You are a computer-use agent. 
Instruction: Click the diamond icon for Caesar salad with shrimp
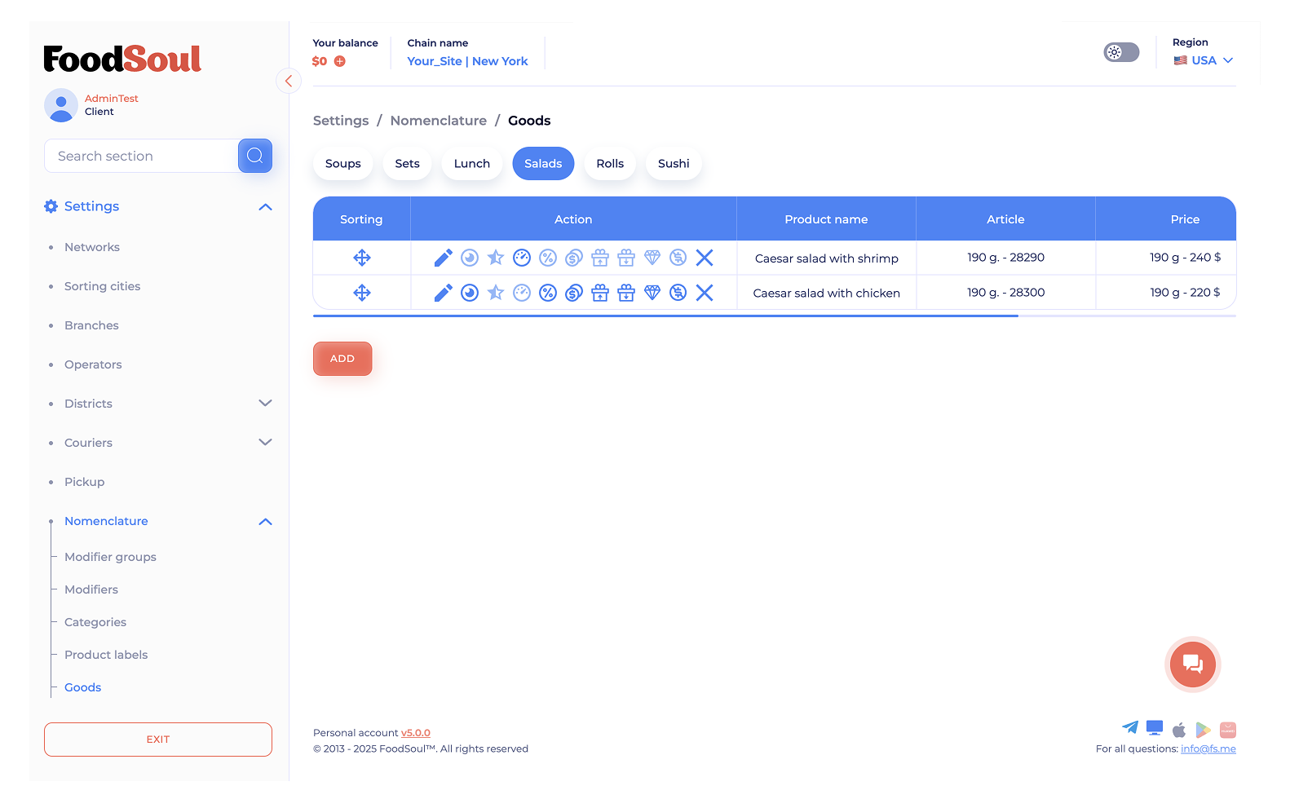point(652,258)
